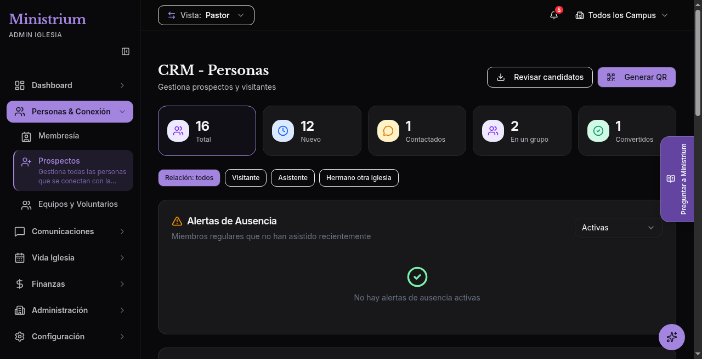The width and height of the screenshot is (702, 359).
Task: Click the swap arrows icon beside Vista
Action: pyautogui.click(x=172, y=15)
